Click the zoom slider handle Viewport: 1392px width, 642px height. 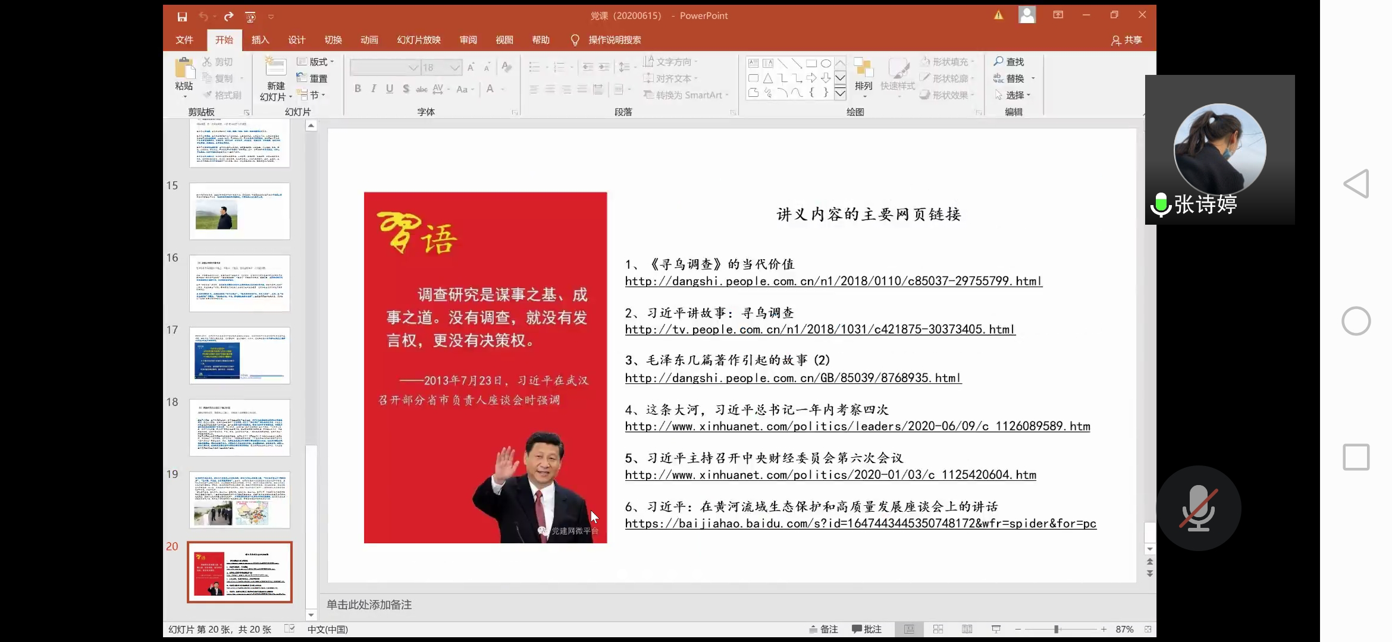[x=1056, y=629]
